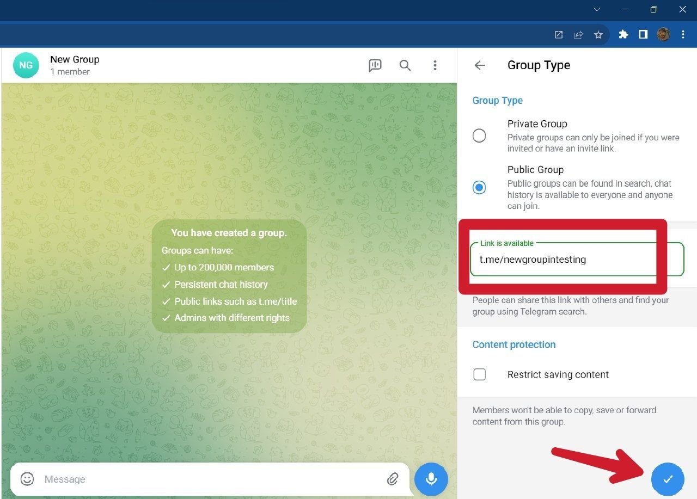This screenshot has width=697, height=499.
Task: Enable Restrict saving content checkbox
Action: (480, 374)
